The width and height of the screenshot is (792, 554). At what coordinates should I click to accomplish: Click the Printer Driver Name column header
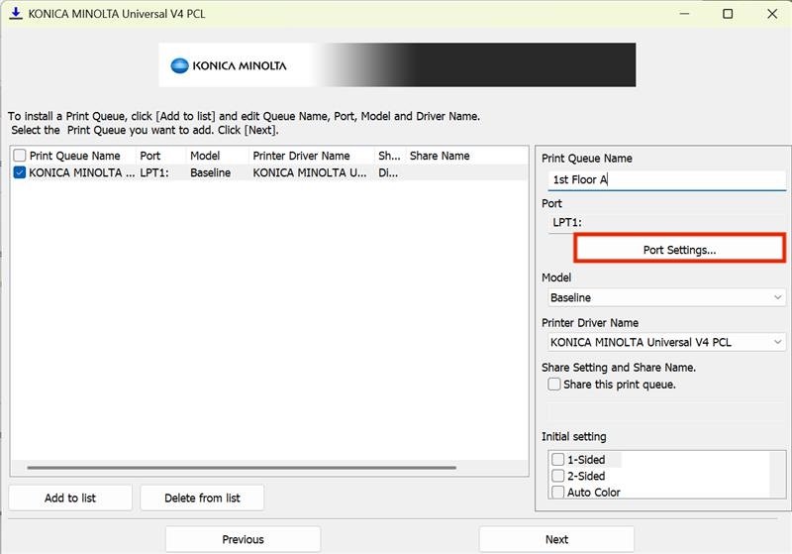pyautogui.click(x=302, y=156)
